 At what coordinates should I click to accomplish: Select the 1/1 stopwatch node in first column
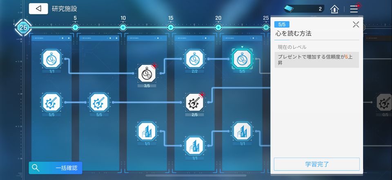click(51, 59)
